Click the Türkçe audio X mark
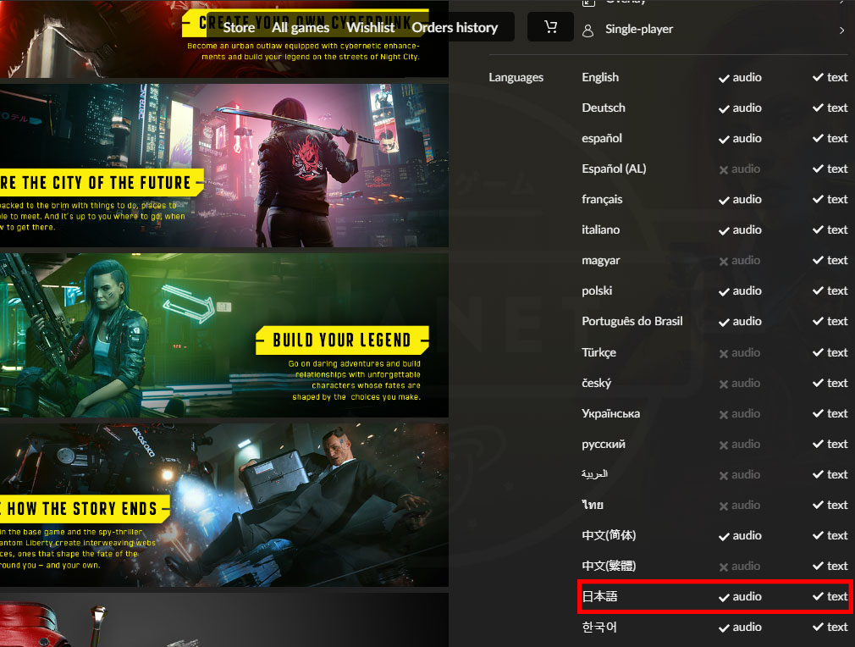 tap(724, 353)
